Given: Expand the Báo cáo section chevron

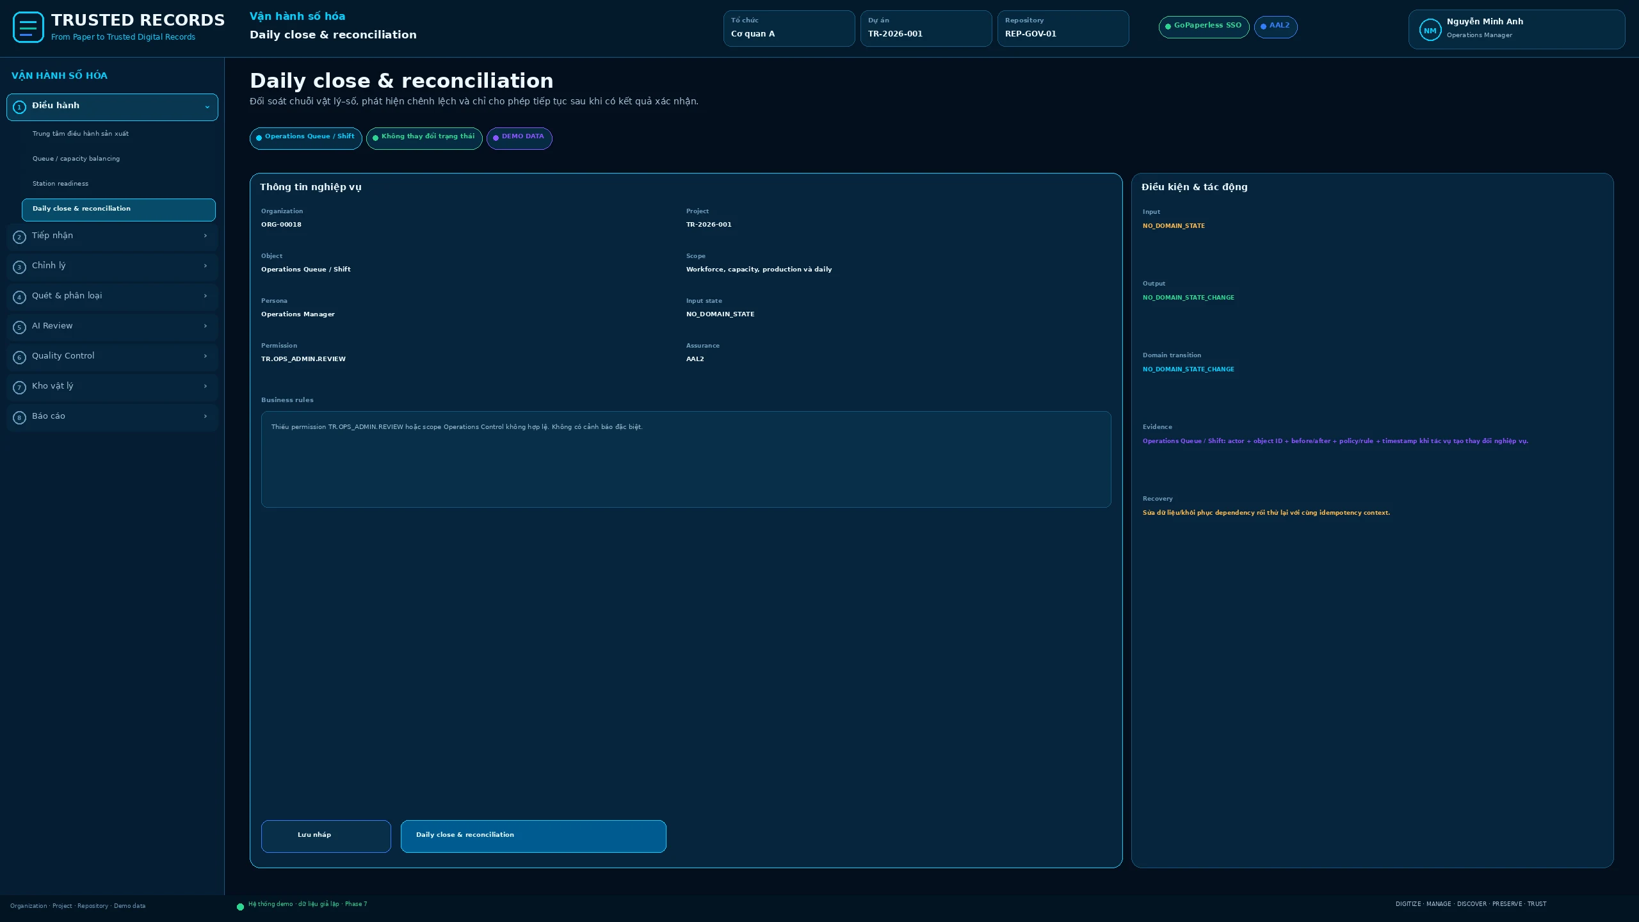Looking at the screenshot, I should click(x=206, y=416).
